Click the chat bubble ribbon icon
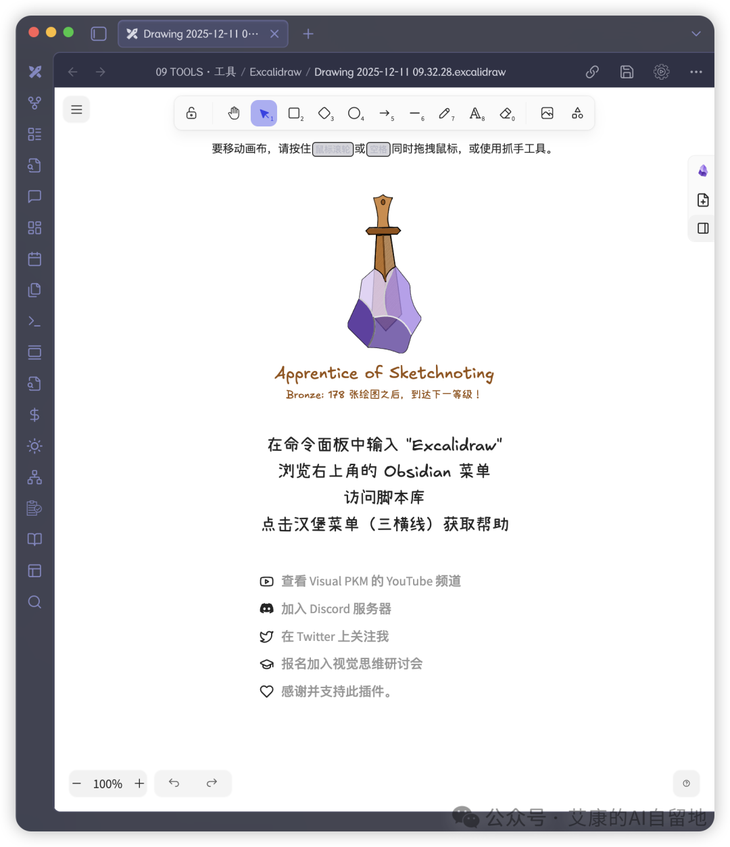This screenshot has height=847, width=730. pos(34,196)
